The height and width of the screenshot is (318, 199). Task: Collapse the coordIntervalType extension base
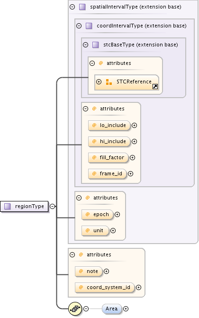(79, 26)
